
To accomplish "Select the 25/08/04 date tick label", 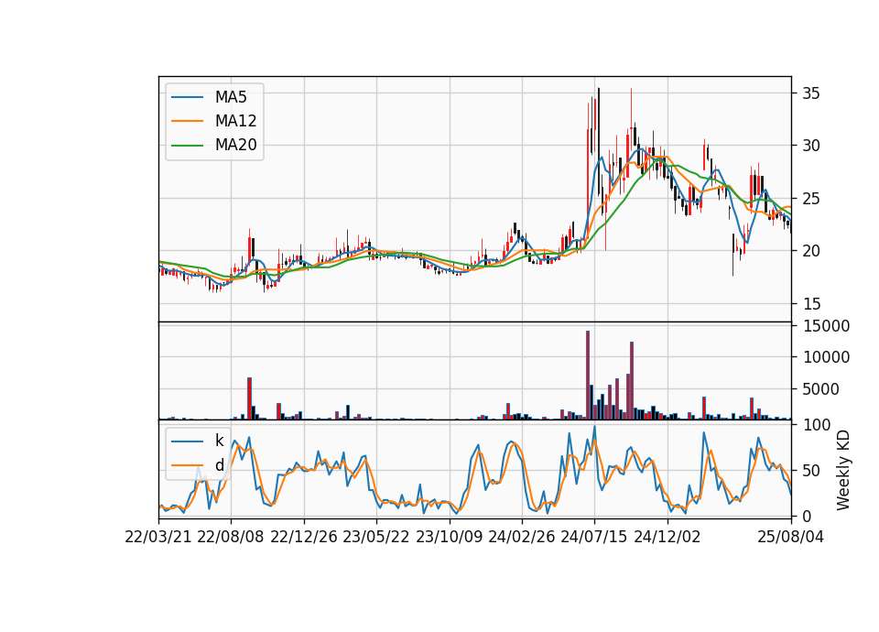I will pos(791,537).
